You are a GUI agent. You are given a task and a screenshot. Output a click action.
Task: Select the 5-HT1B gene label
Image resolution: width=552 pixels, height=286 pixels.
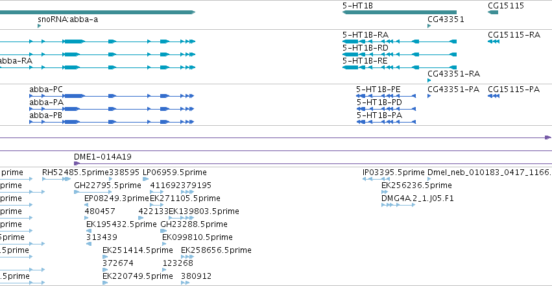(x=357, y=6)
